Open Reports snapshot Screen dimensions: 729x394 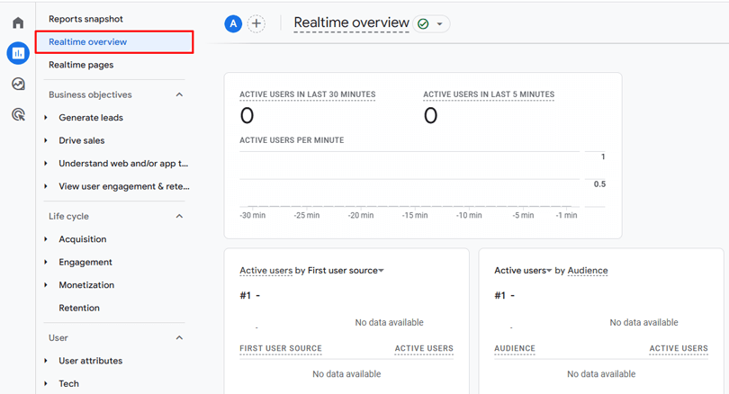point(86,19)
